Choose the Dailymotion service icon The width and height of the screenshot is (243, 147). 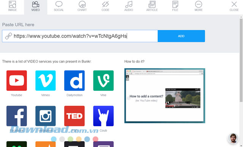pyautogui.click(x=74, y=81)
